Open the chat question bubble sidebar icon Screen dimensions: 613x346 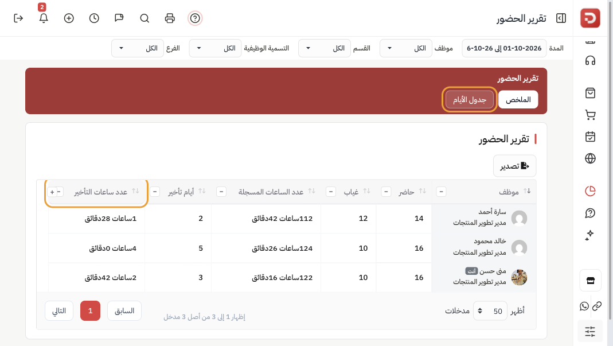coord(590,213)
